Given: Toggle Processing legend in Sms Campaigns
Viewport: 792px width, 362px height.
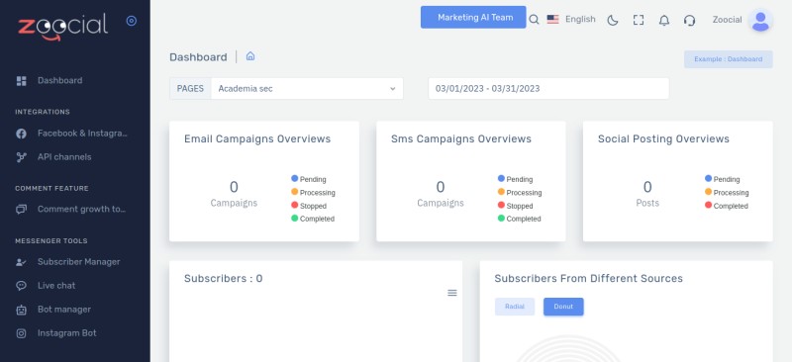Looking at the screenshot, I should [x=520, y=192].
